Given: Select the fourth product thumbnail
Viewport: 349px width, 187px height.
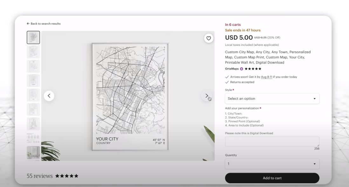Looking at the screenshot, I should click(33, 81).
